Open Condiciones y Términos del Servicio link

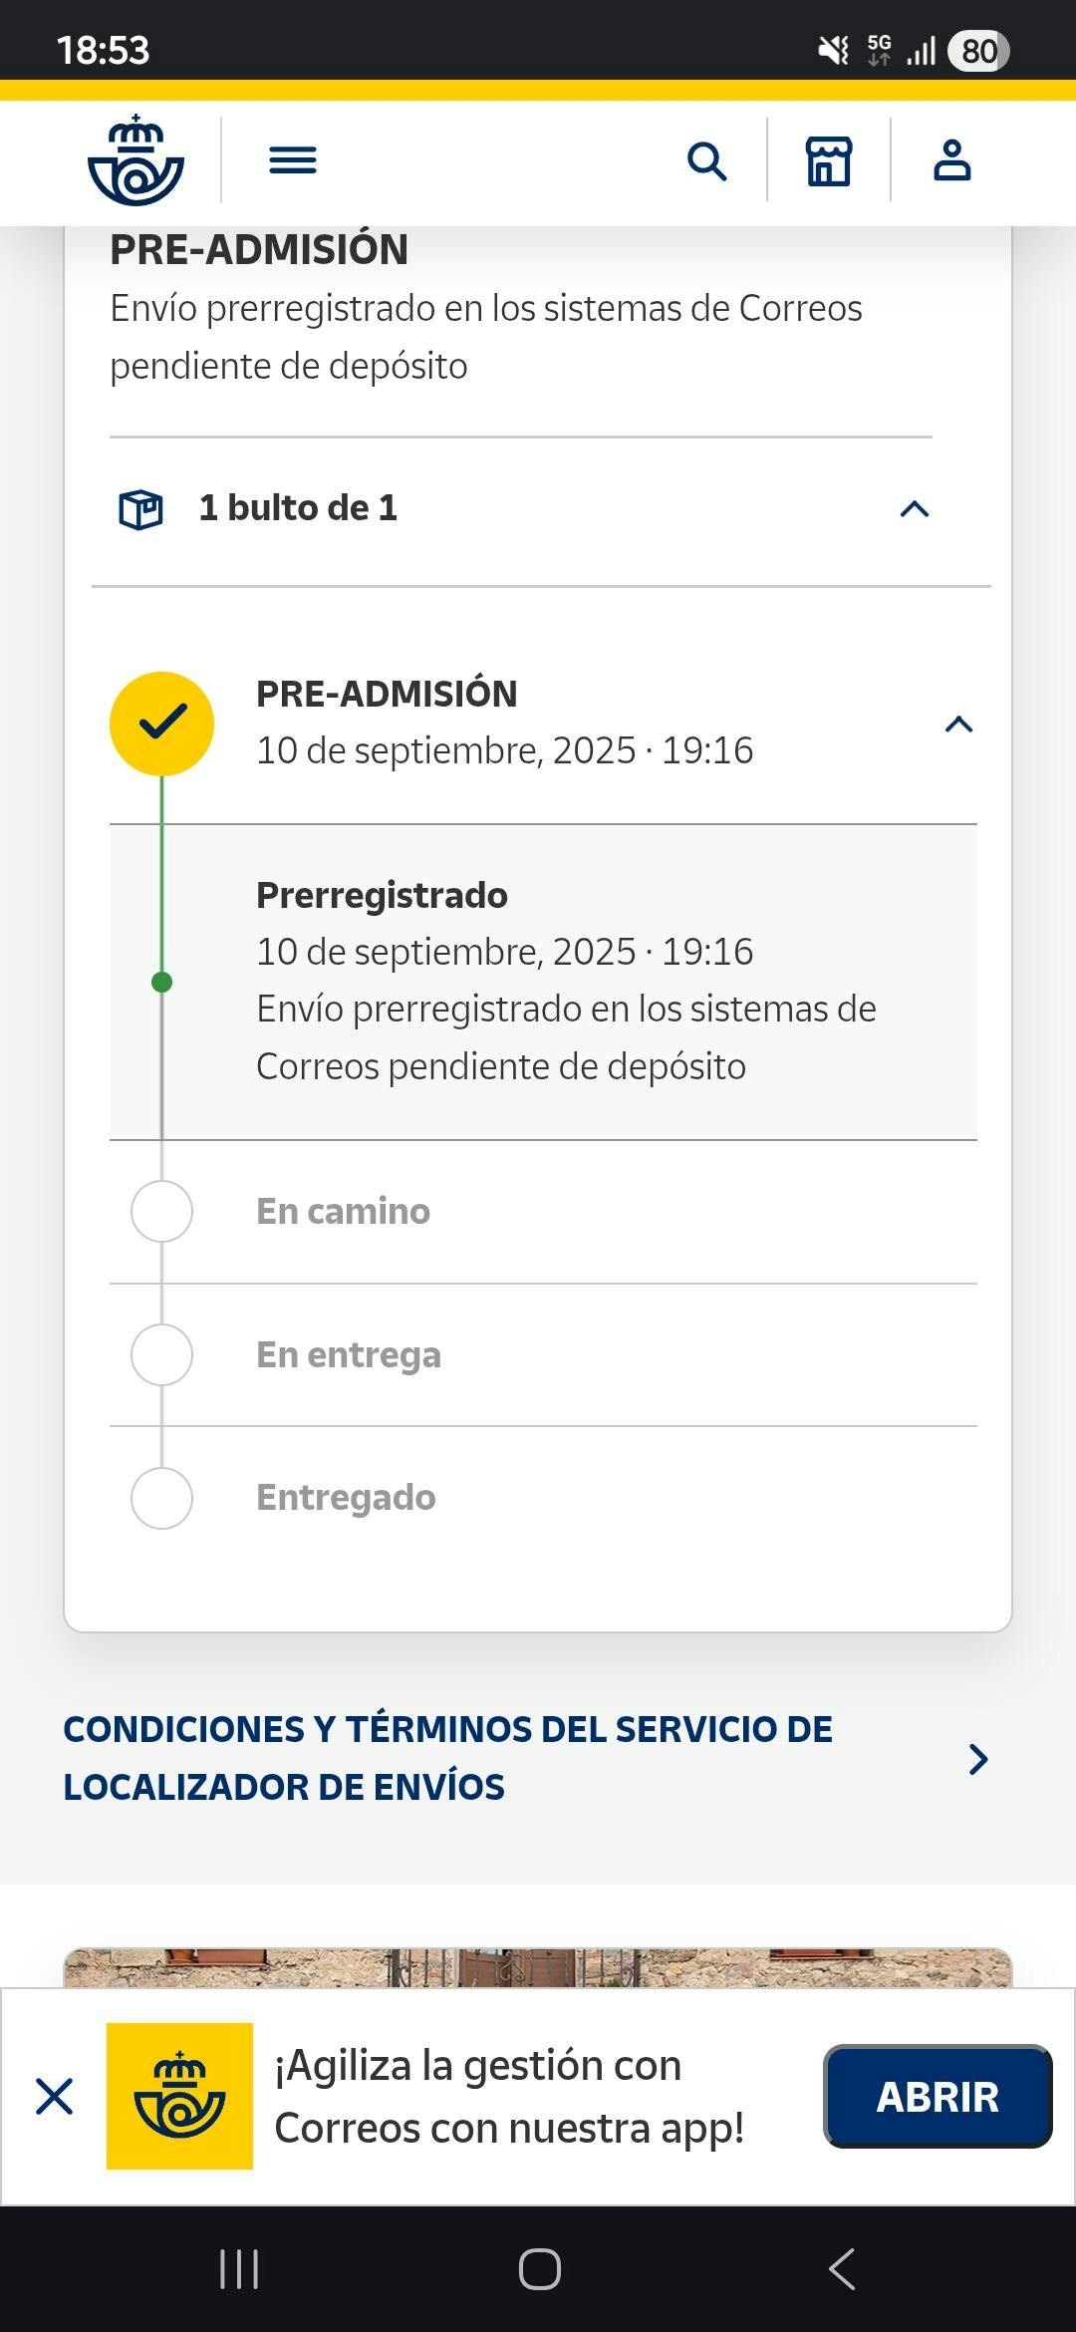pos(448,1758)
